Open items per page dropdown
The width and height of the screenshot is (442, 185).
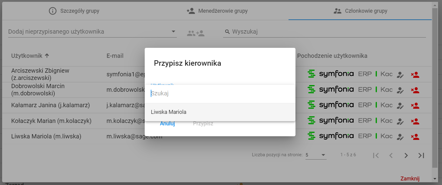pyautogui.click(x=316, y=155)
